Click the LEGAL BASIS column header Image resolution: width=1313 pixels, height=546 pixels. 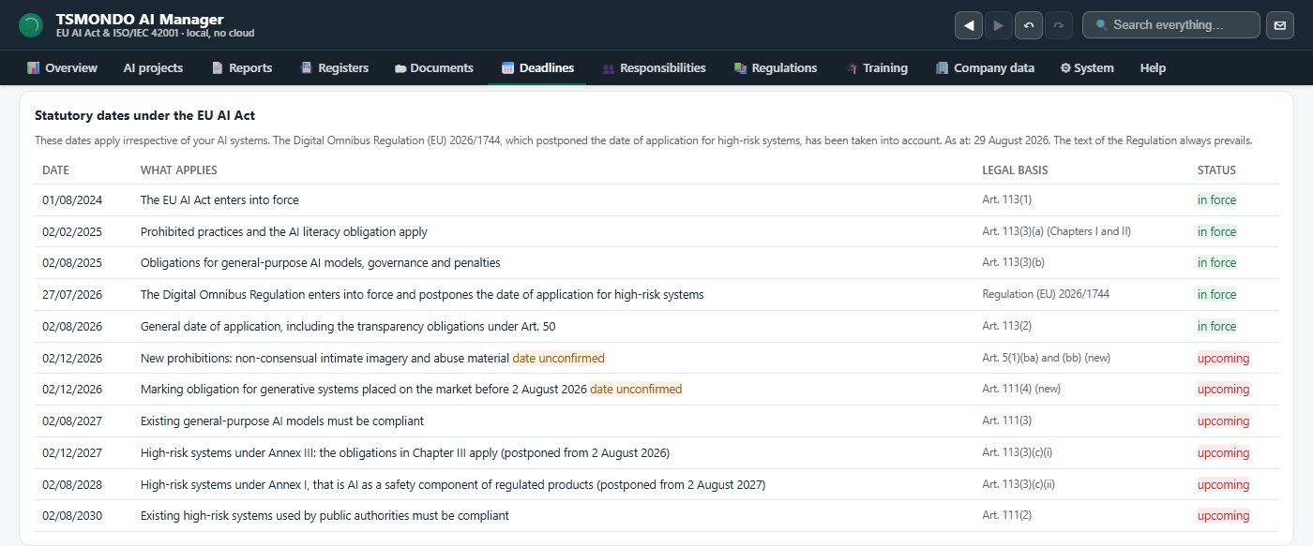click(x=1015, y=170)
